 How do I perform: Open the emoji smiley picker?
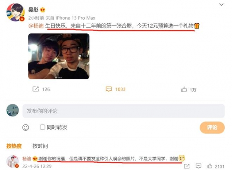[26, 128]
